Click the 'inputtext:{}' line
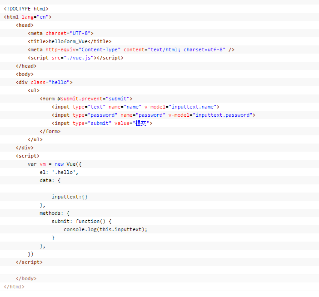This screenshot has height=297, width=319. click(70, 197)
